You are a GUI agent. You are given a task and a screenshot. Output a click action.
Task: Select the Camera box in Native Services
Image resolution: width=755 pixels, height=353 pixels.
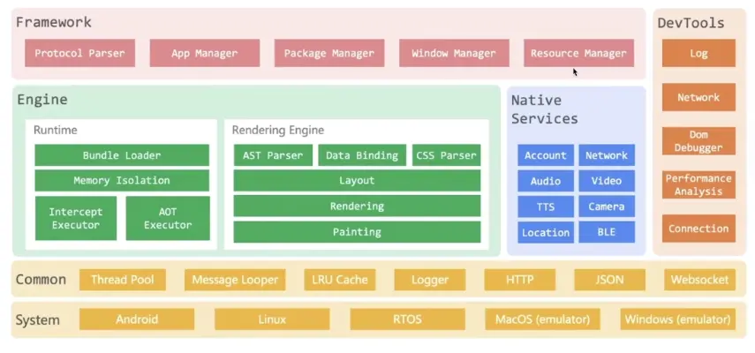point(606,207)
